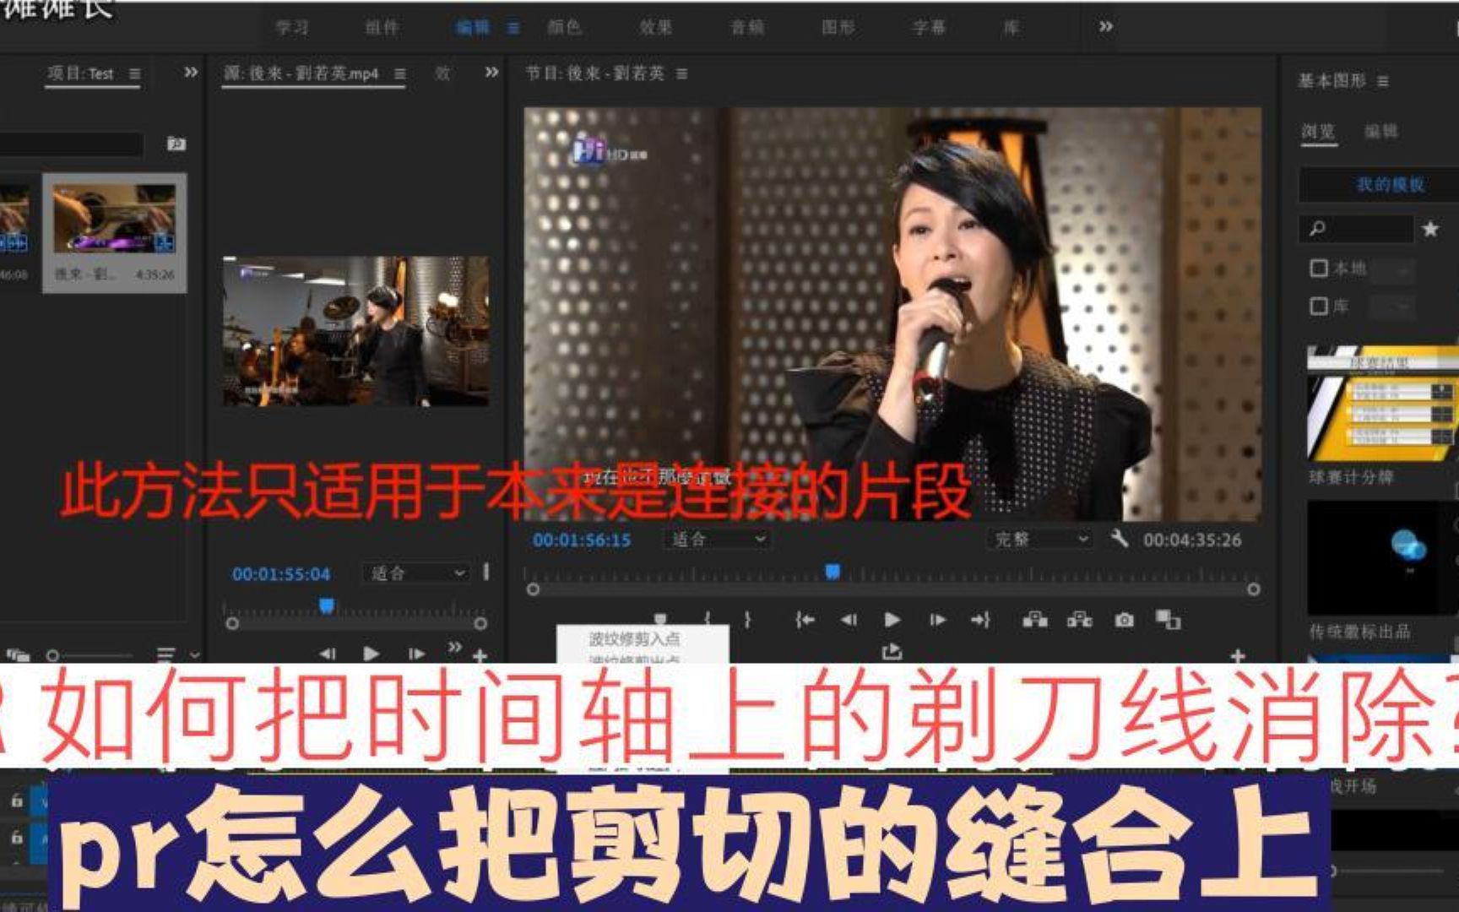Viewport: 1459px width, 912px height.
Task: Filter favorites with the star icon
Action: pyautogui.click(x=1430, y=229)
